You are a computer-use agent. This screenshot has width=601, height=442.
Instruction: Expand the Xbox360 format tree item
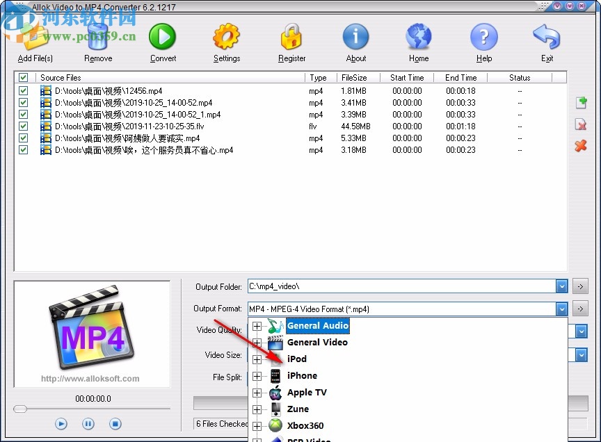(257, 426)
